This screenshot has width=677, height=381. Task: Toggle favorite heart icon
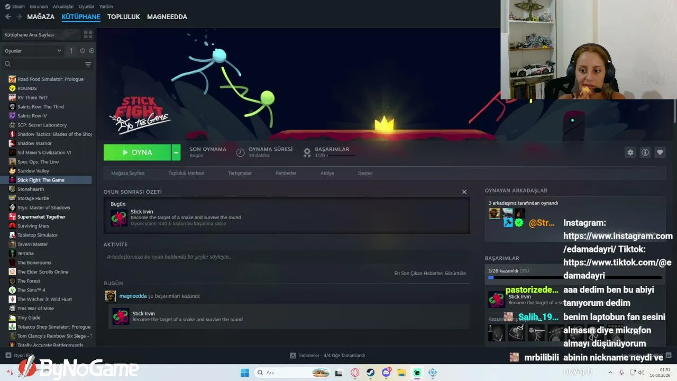click(x=660, y=152)
